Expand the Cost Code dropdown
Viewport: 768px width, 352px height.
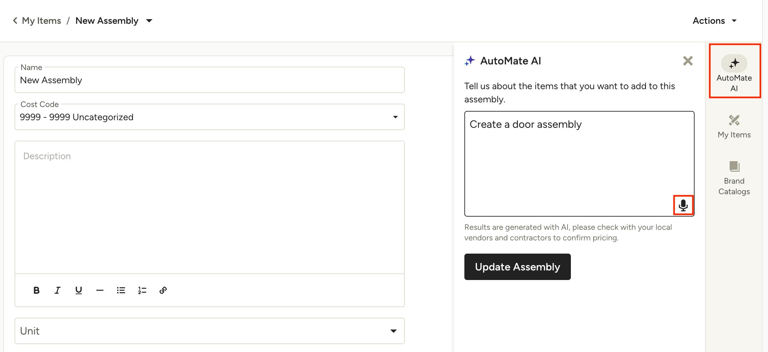pyautogui.click(x=395, y=117)
